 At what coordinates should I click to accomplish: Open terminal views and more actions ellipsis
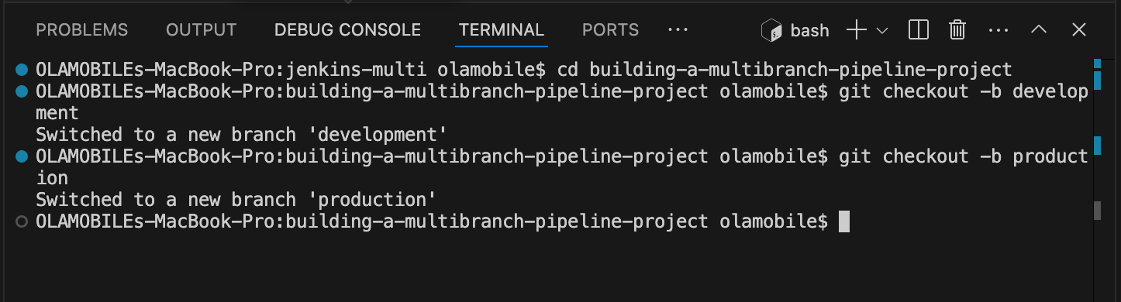click(x=998, y=30)
